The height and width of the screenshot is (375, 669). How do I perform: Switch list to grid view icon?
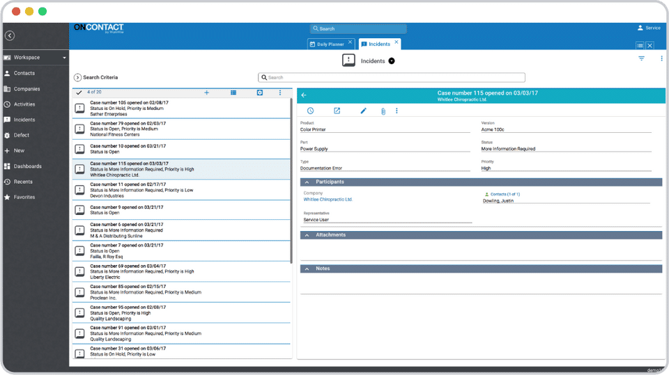tap(233, 93)
